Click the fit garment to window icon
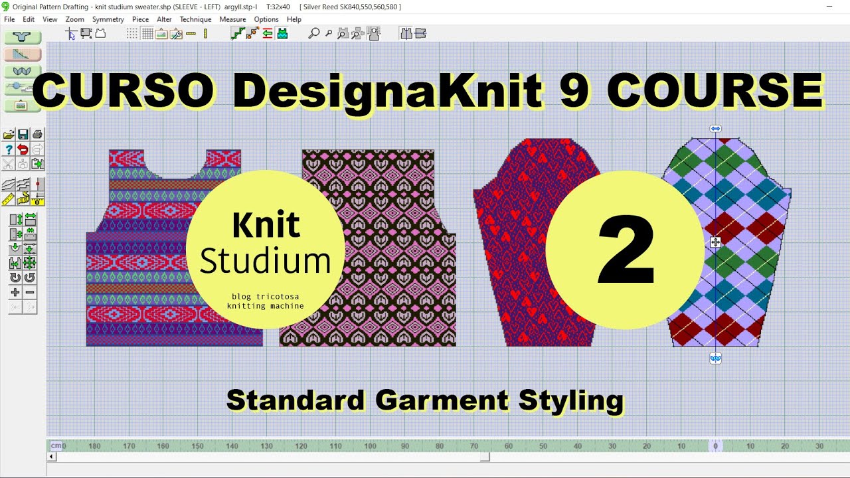The width and height of the screenshot is (850, 478). [x=373, y=33]
